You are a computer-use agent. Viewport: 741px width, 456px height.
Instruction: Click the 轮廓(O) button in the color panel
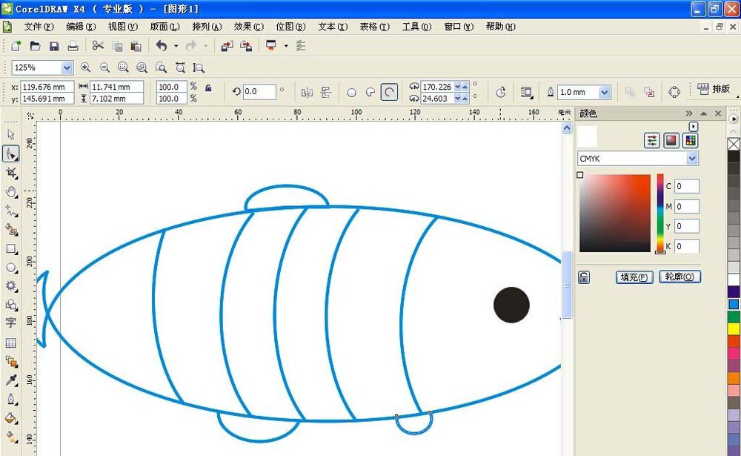point(679,277)
